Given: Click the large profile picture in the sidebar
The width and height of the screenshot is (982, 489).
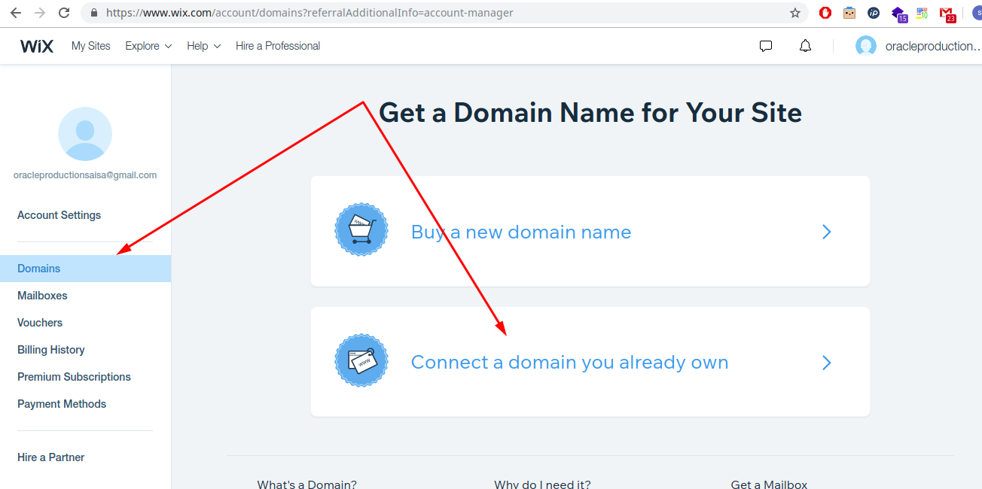Looking at the screenshot, I should pos(85,134).
